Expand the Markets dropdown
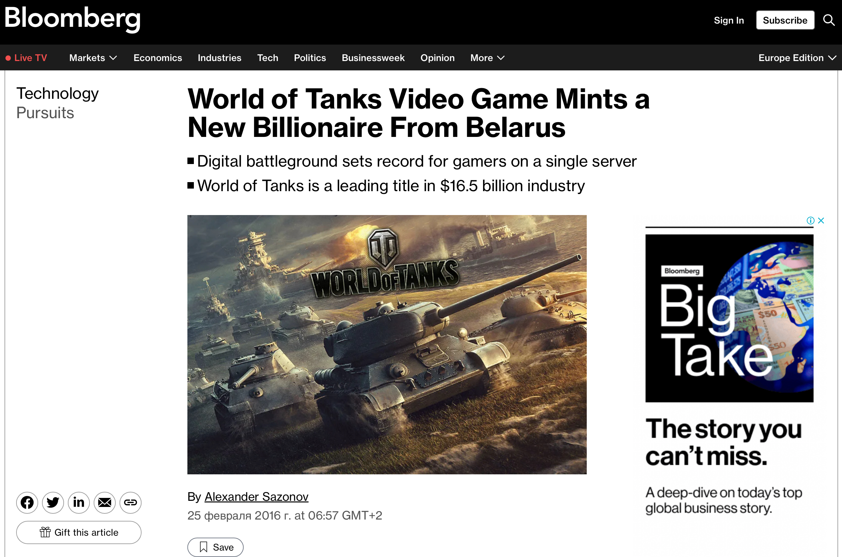 click(93, 58)
